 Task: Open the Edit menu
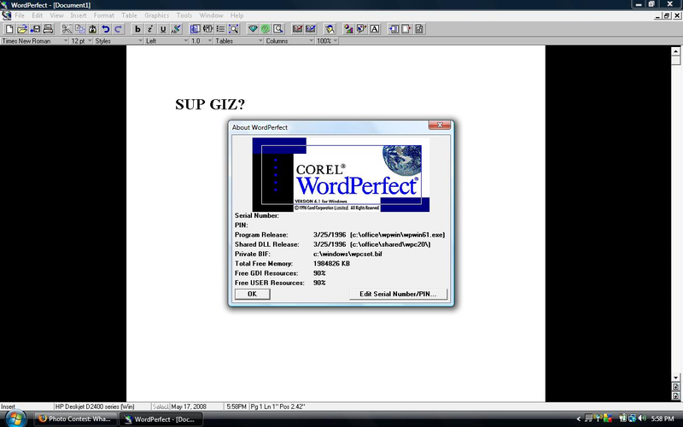(x=37, y=15)
